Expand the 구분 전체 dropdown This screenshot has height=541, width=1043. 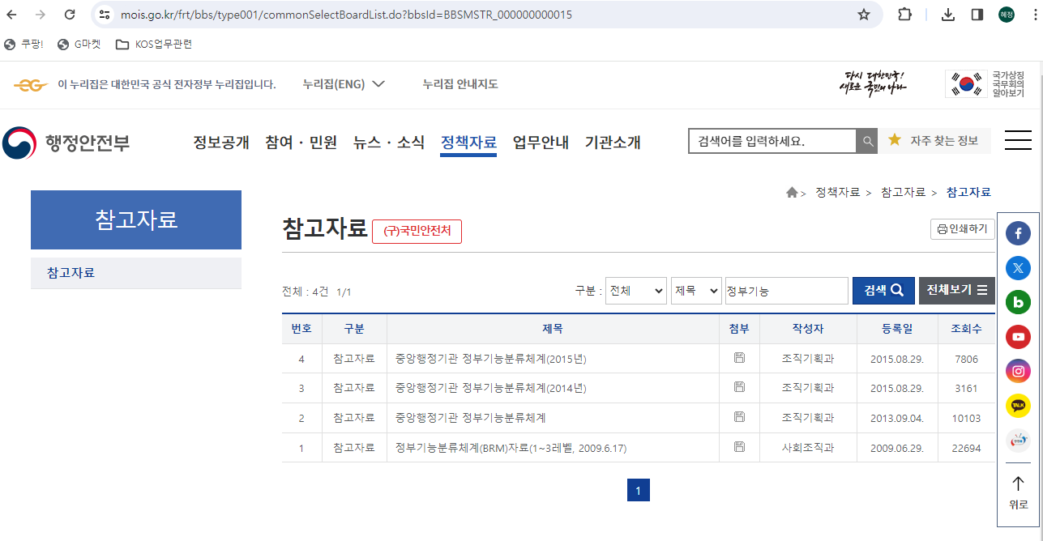tap(635, 291)
